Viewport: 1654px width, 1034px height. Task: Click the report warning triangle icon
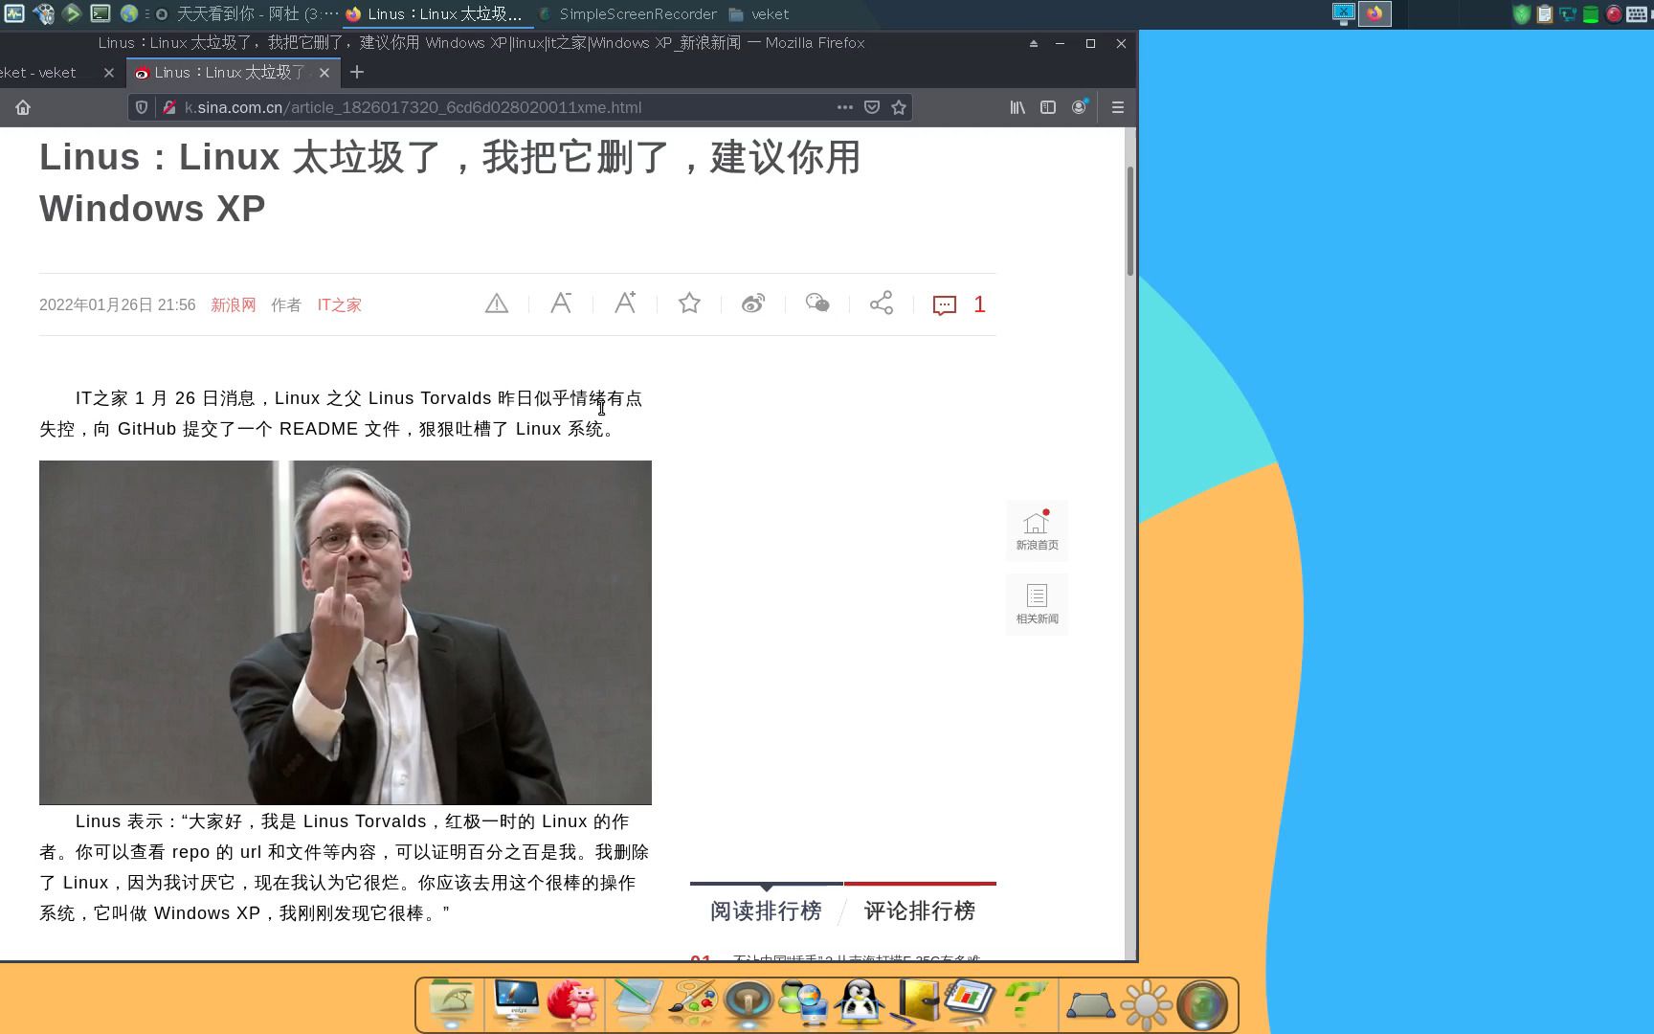(497, 304)
